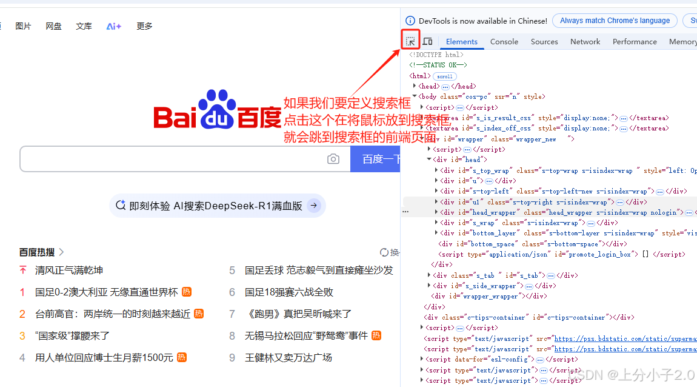Viewport: 697px width, 387px height.
Task: Click the three-dots row action in DevTools
Action: point(405,212)
